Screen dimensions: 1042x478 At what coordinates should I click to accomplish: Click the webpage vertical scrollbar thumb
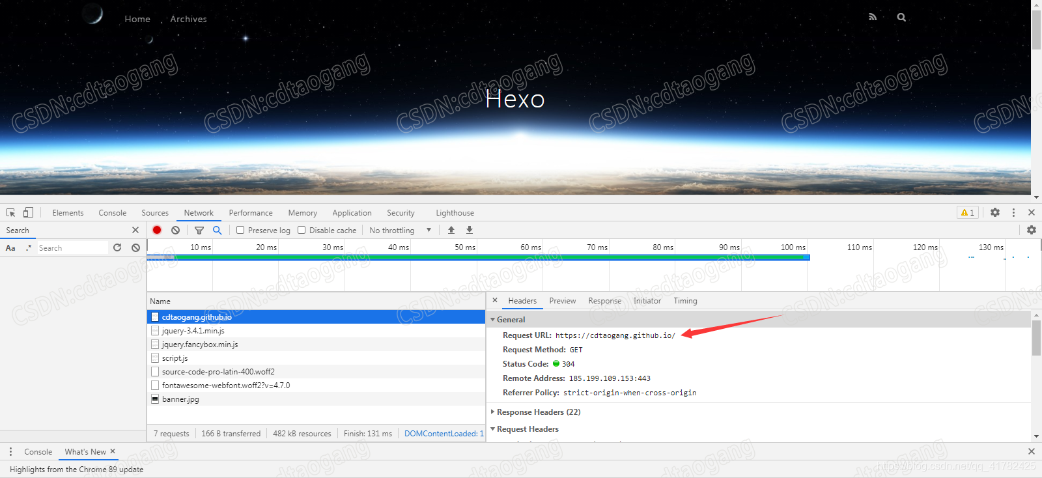[1036, 30]
